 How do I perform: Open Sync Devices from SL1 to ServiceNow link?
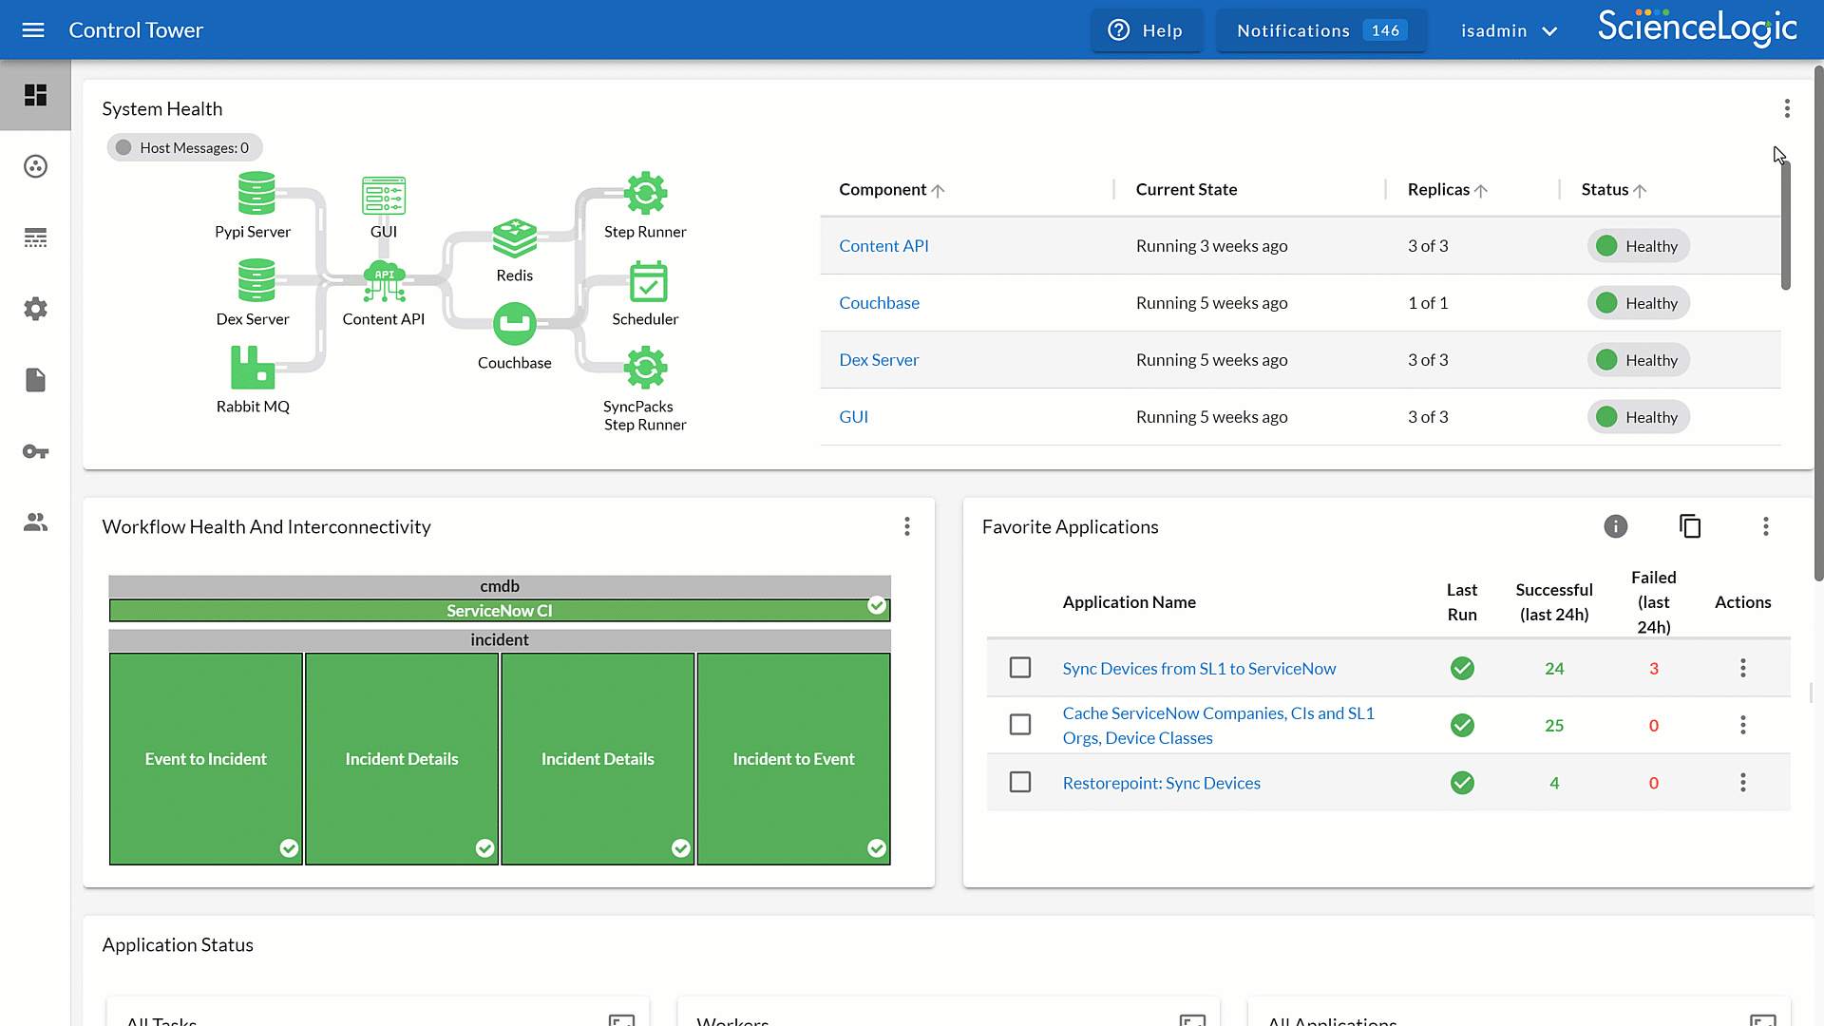coord(1199,668)
